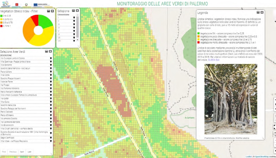Image resolution: width=276 pixels, height=158 pixels.
Task: Click the Circoscrizione column header
Action: (x=63, y=15)
